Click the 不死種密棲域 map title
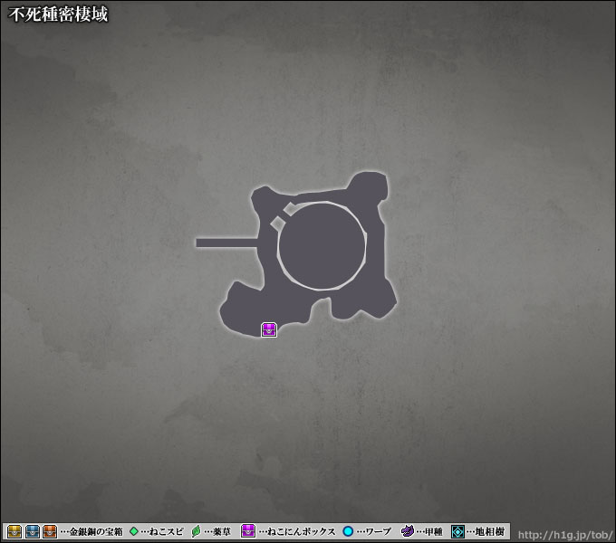The width and height of the screenshot is (616, 543). [x=59, y=14]
